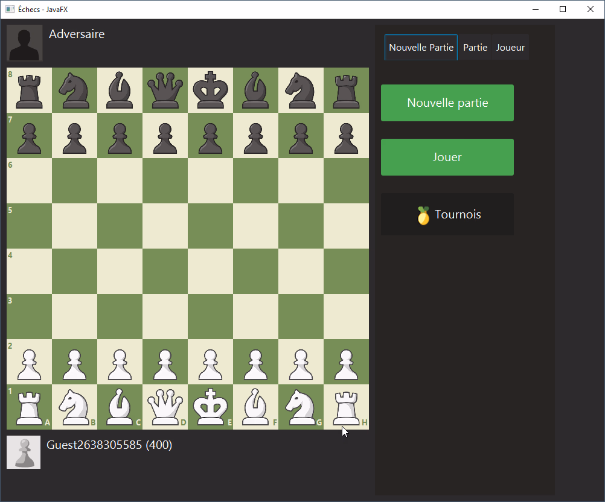
Task: Pick the white bishop on c1
Action: [x=120, y=407]
